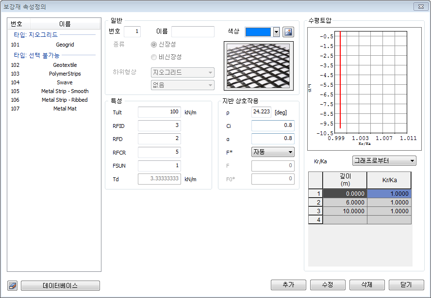Click the image browse icon next to color
The width and height of the screenshot is (431, 298).
[x=289, y=32]
